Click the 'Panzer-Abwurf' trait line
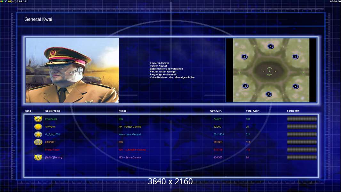The image size is (341, 192). pos(158,66)
